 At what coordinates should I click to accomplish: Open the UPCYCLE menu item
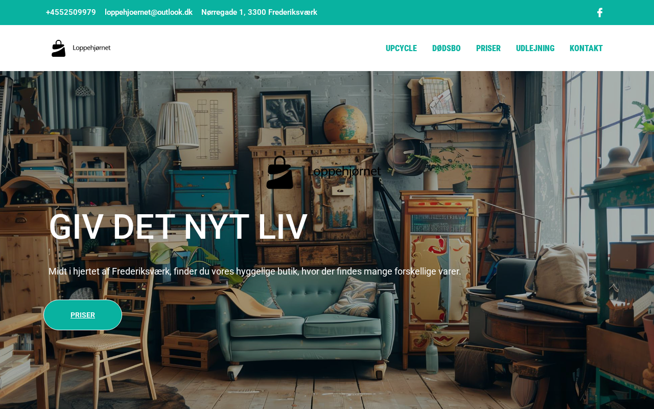(401, 48)
